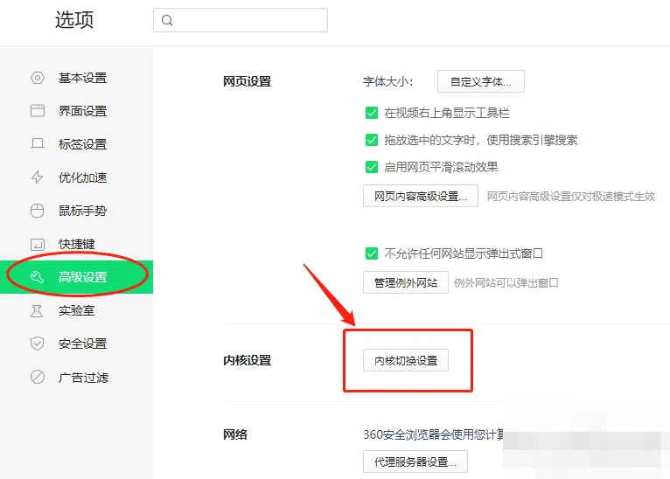Select 快捷键 label
Image resolution: width=670 pixels, height=479 pixels.
[x=77, y=244]
